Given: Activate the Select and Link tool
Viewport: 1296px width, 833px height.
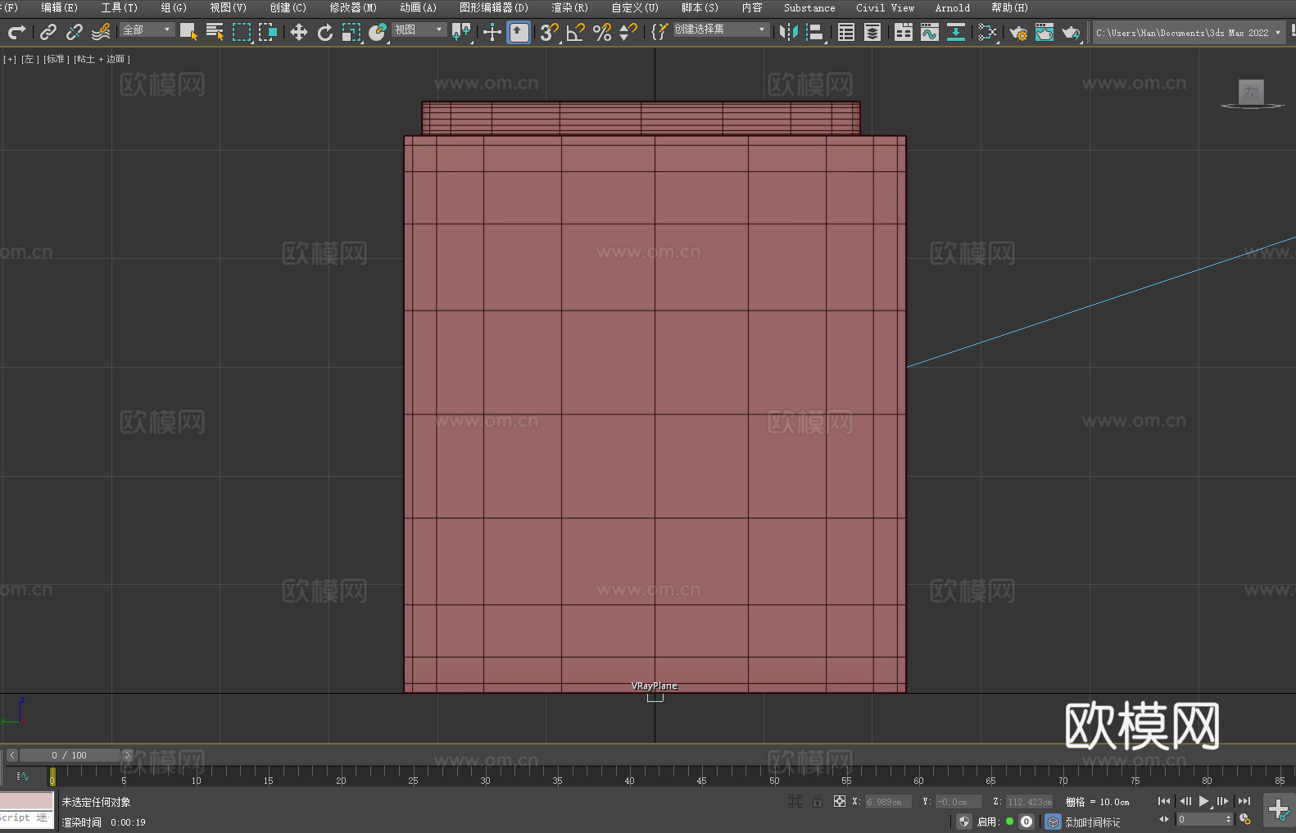Looking at the screenshot, I should [48, 32].
